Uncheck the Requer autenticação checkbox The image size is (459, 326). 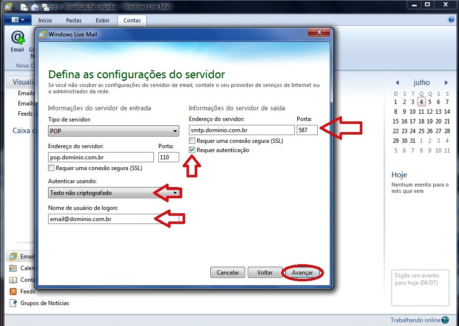[192, 150]
